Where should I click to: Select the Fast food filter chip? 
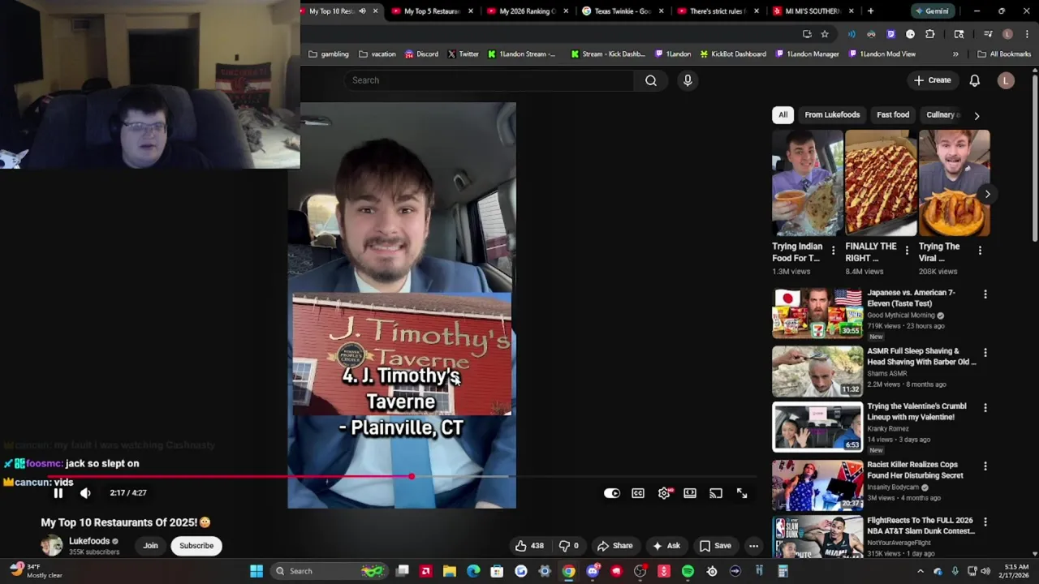click(893, 114)
